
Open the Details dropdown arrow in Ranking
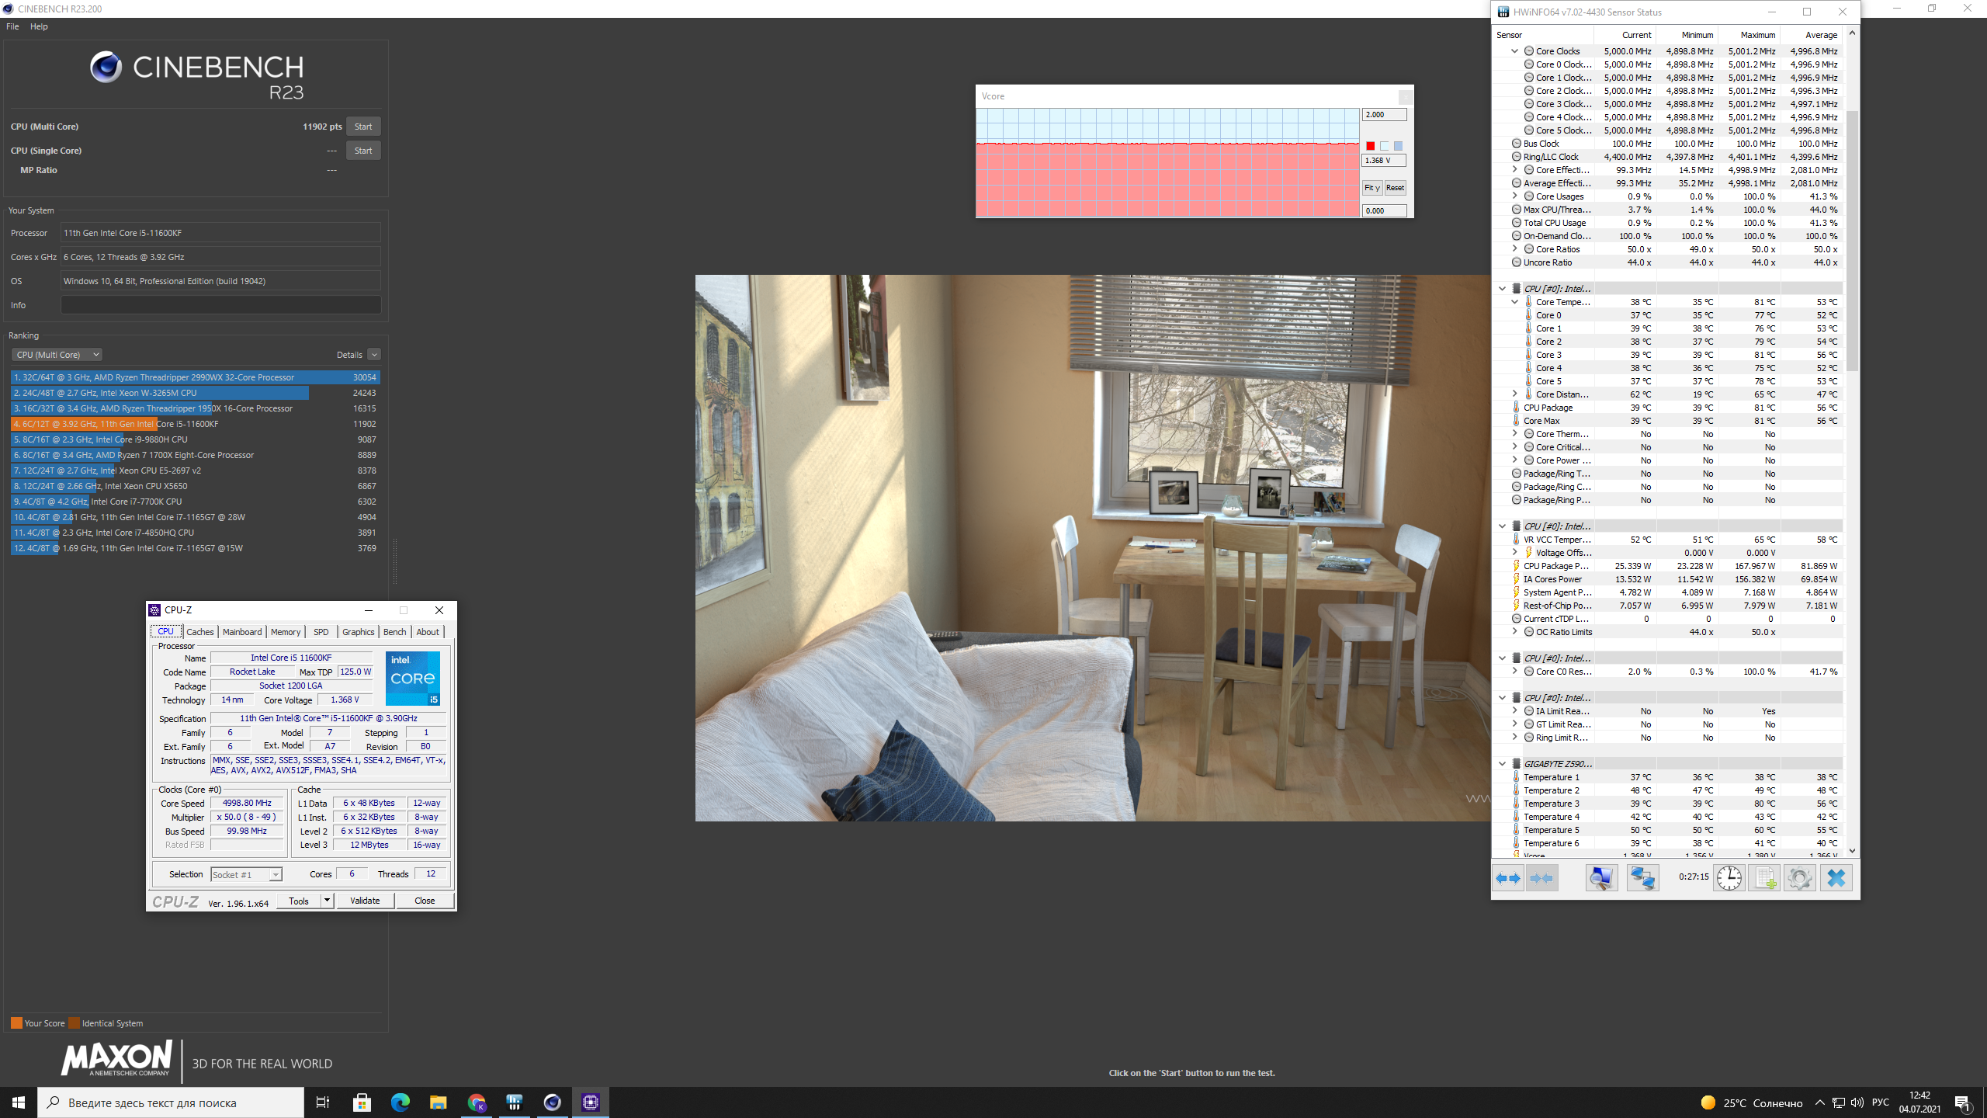point(374,355)
